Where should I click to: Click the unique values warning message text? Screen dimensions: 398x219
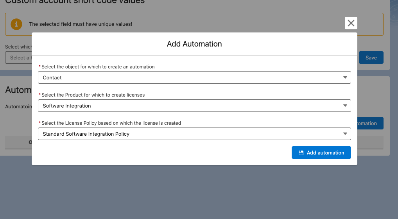tap(81, 24)
